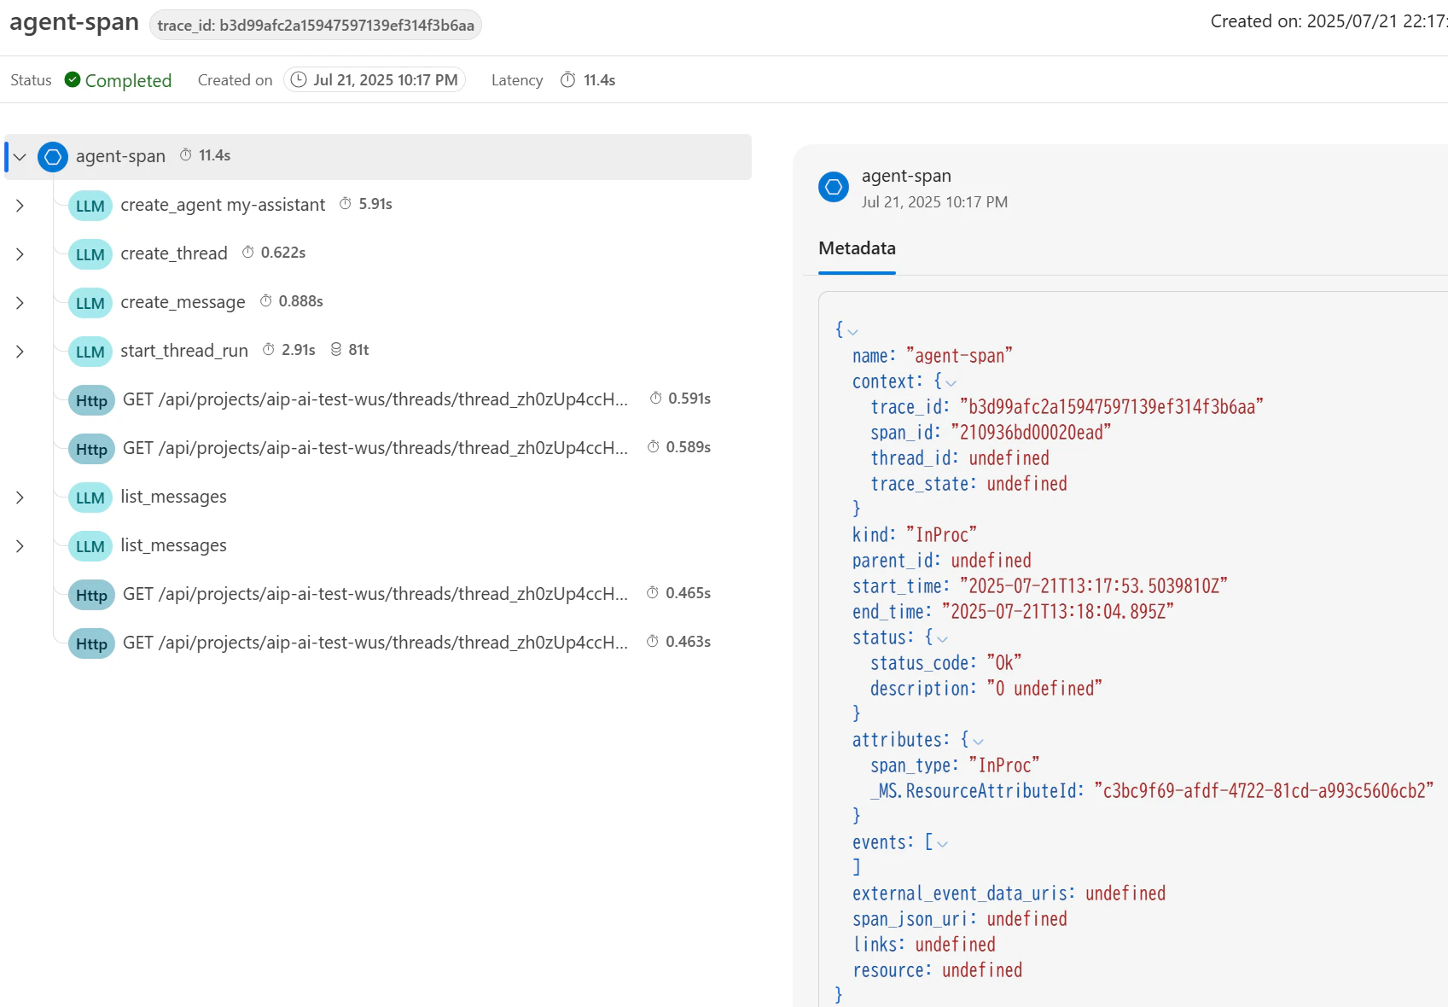Click the kind "InProc" value
Viewport: 1448px width, 1007px height.
[x=941, y=535]
